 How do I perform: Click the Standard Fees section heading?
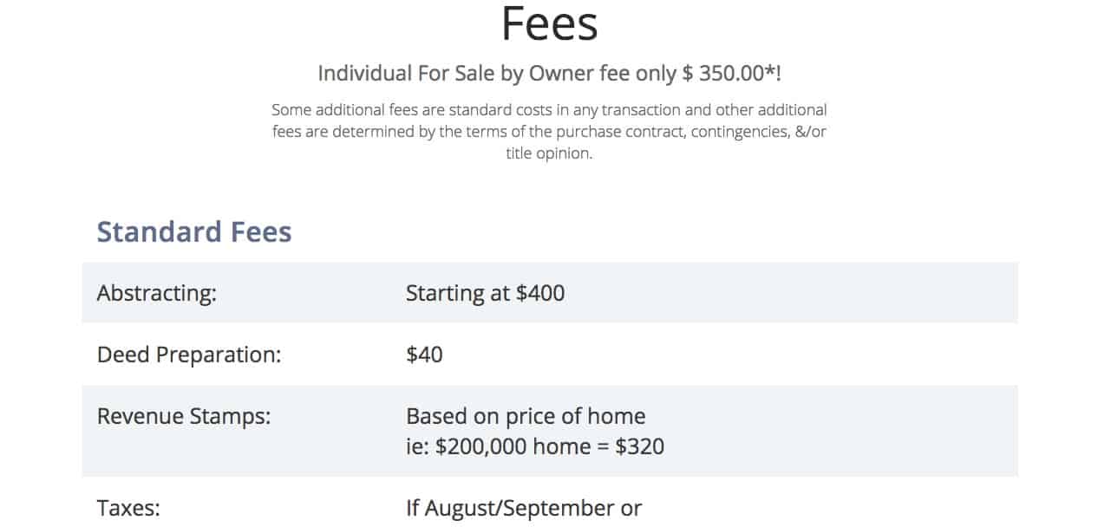[194, 231]
